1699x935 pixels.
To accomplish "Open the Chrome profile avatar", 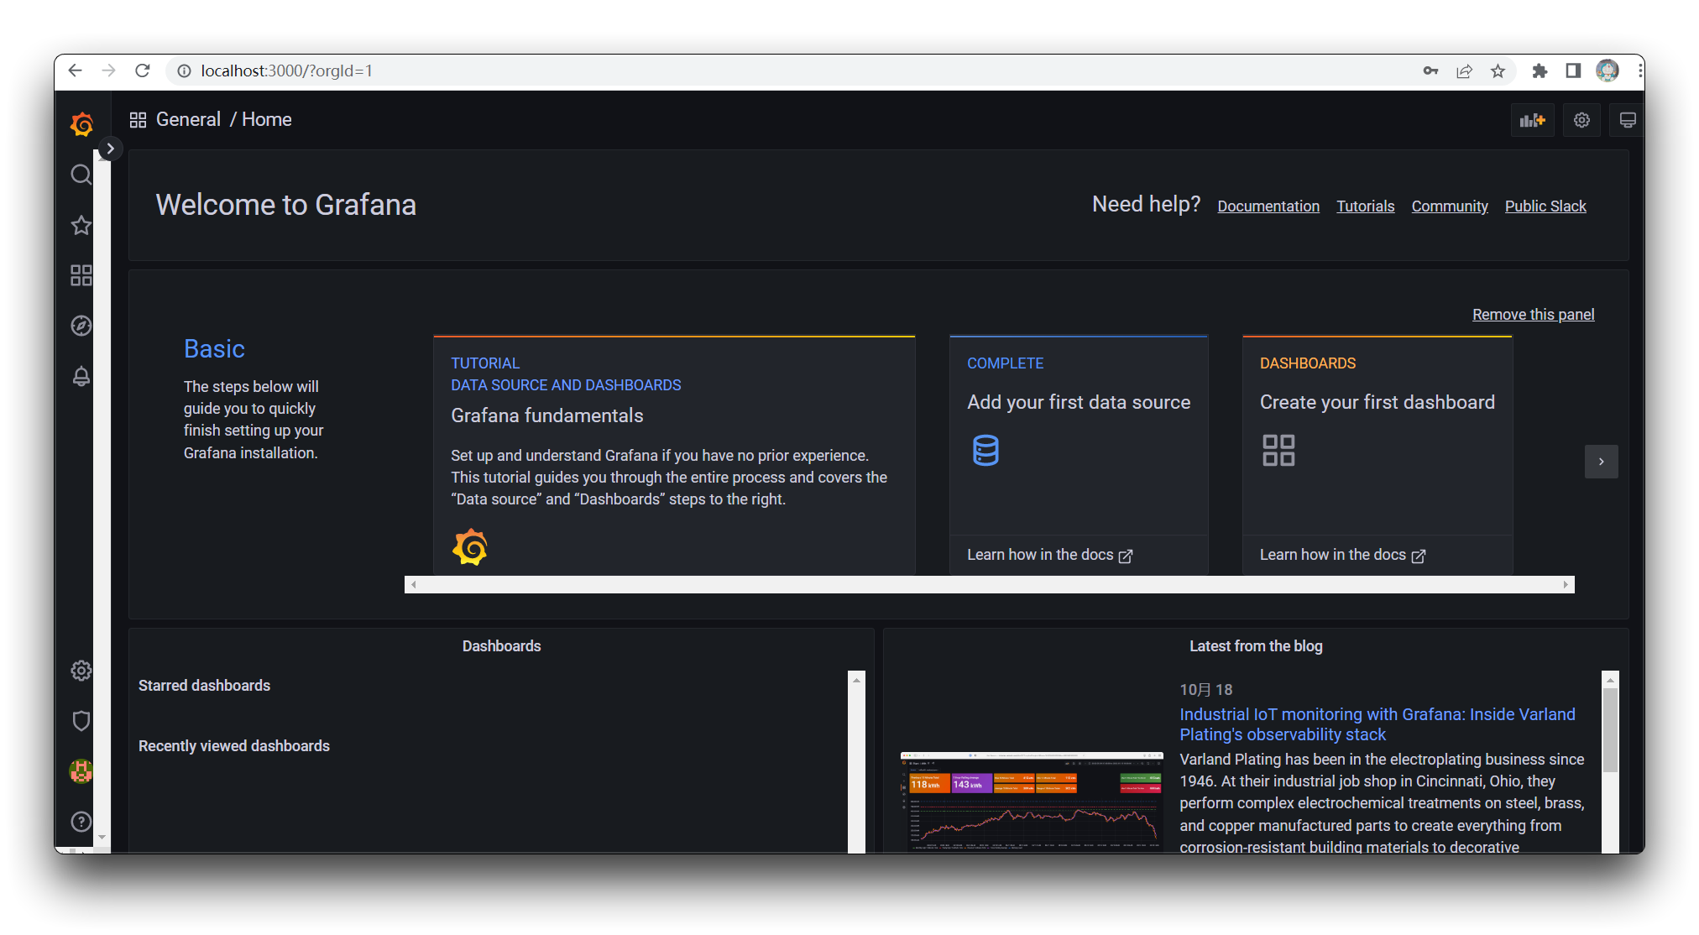I will [x=1607, y=71].
